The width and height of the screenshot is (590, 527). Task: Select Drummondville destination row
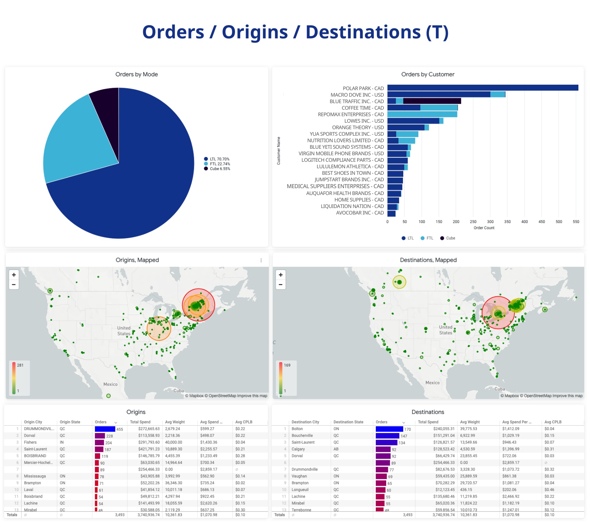point(428,469)
